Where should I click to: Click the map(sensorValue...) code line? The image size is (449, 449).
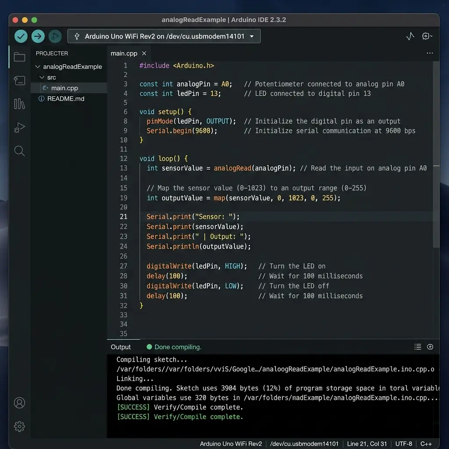tap(243, 198)
